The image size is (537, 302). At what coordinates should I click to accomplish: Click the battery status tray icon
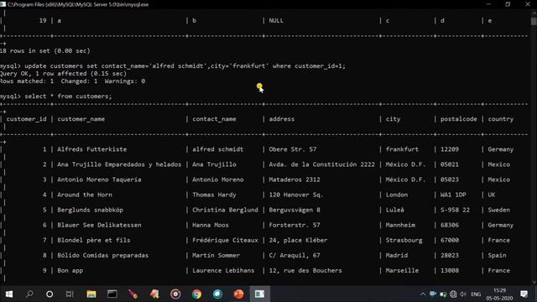pyautogui.click(x=443, y=294)
